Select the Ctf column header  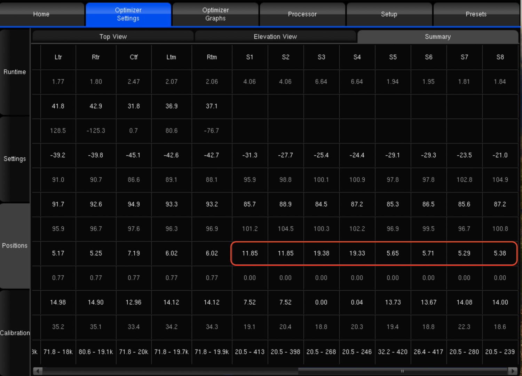[134, 57]
